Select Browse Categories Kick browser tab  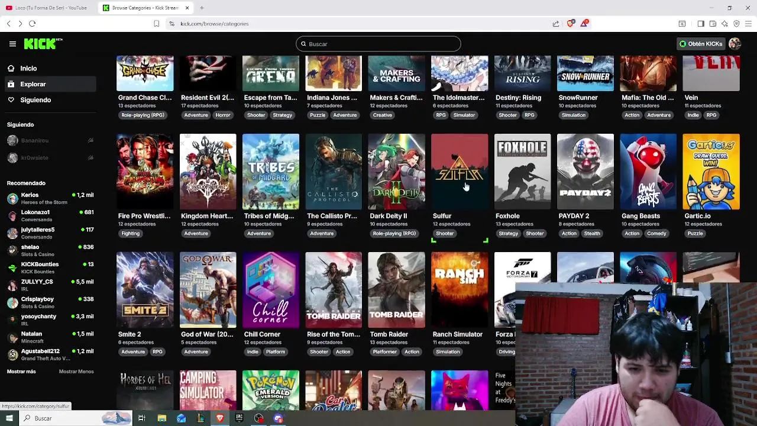(x=145, y=8)
